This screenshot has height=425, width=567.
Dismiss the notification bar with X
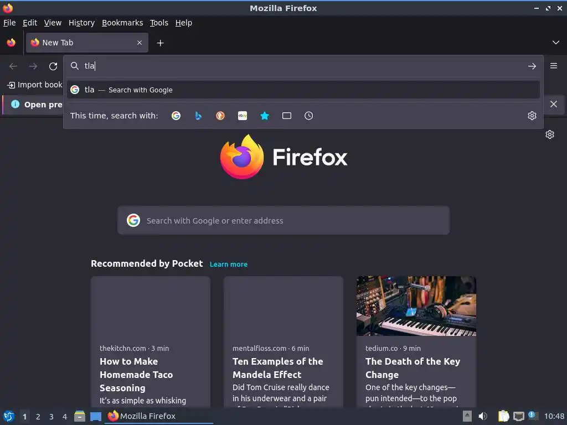pos(554,104)
